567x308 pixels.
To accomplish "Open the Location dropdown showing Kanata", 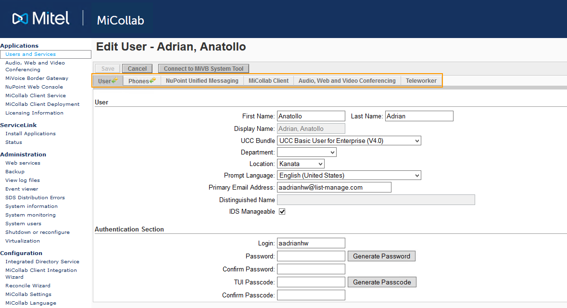I will [x=301, y=164].
